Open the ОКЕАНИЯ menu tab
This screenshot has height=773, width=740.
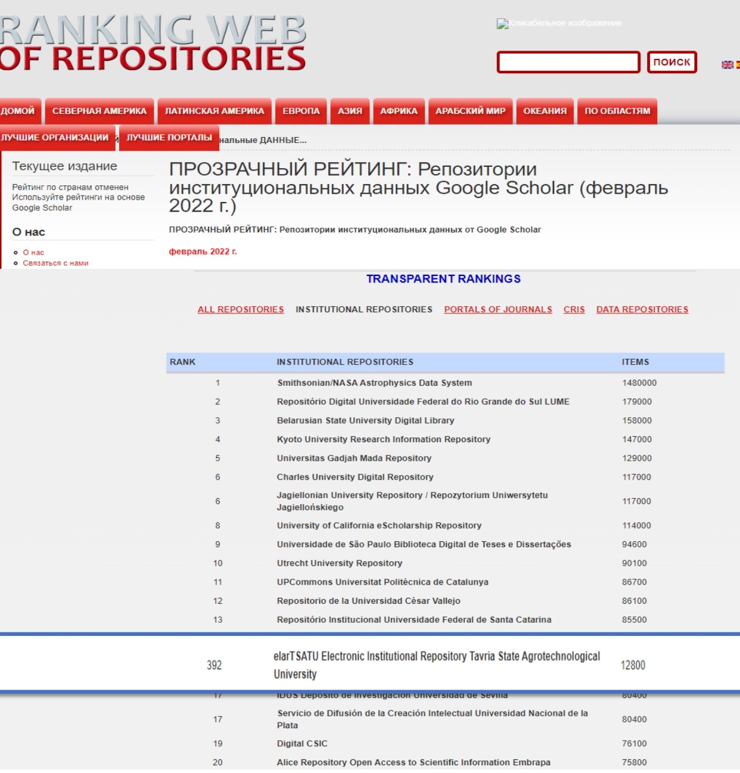545,111
